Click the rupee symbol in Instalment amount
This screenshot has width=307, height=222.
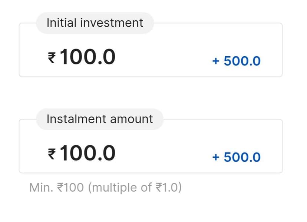(52, 154)
